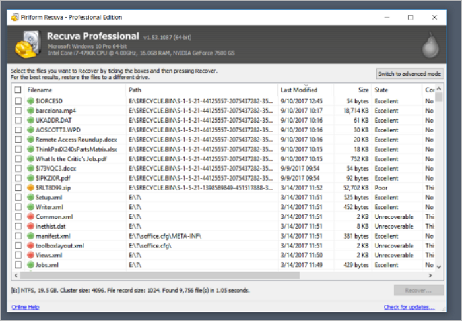Viewport: 462px width, 321px height.
Task: Click orange status dot for $RLT8D99.zip
Action: pos(30,188)
